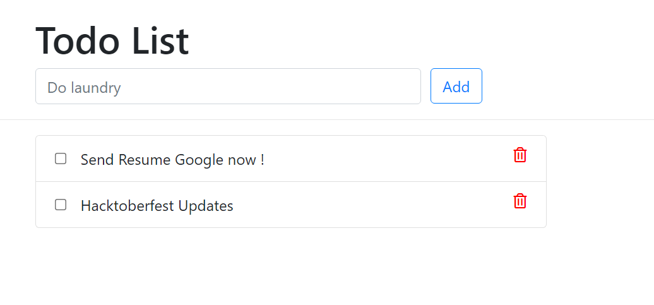Click the word "Hacktoberfest" in the second task
654x305 pixels.
128,206
